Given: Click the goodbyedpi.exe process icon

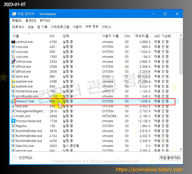Looking at the screenshot, I should click(13, 96).
